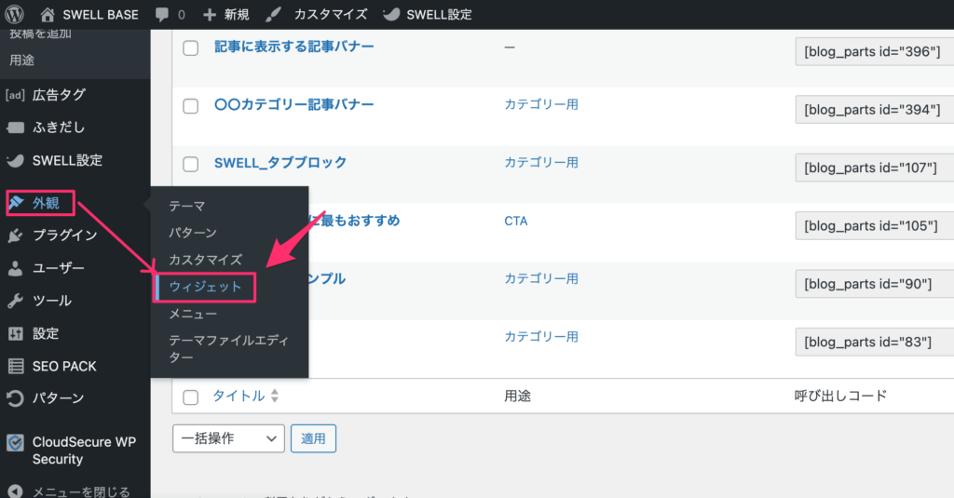The image size is (954, 498).
Task: Open the 〇〇カテゴリー記事バナー title link
Action: tap(293, 104)
